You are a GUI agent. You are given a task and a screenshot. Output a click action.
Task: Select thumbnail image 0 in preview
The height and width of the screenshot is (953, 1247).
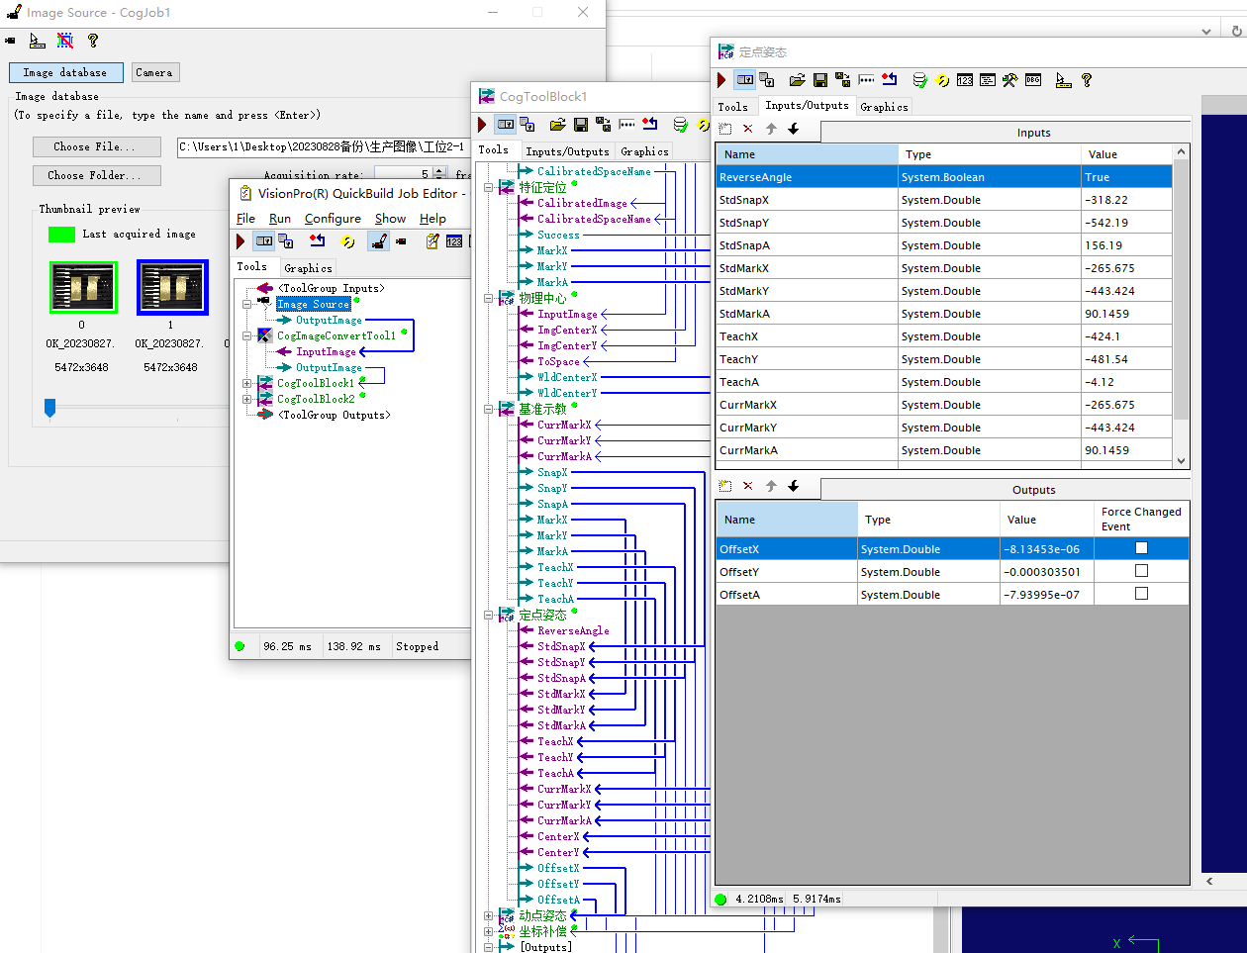[83, 287]
